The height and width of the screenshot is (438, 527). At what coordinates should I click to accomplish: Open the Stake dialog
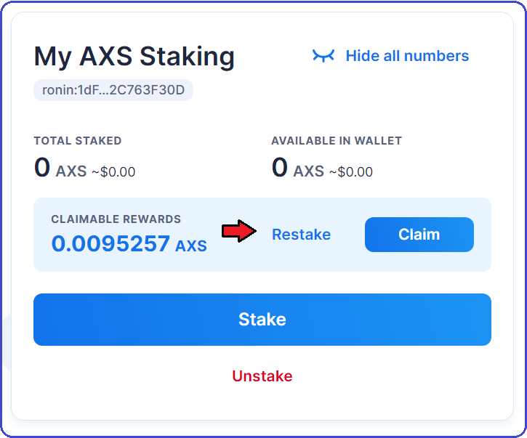point(262,320)
